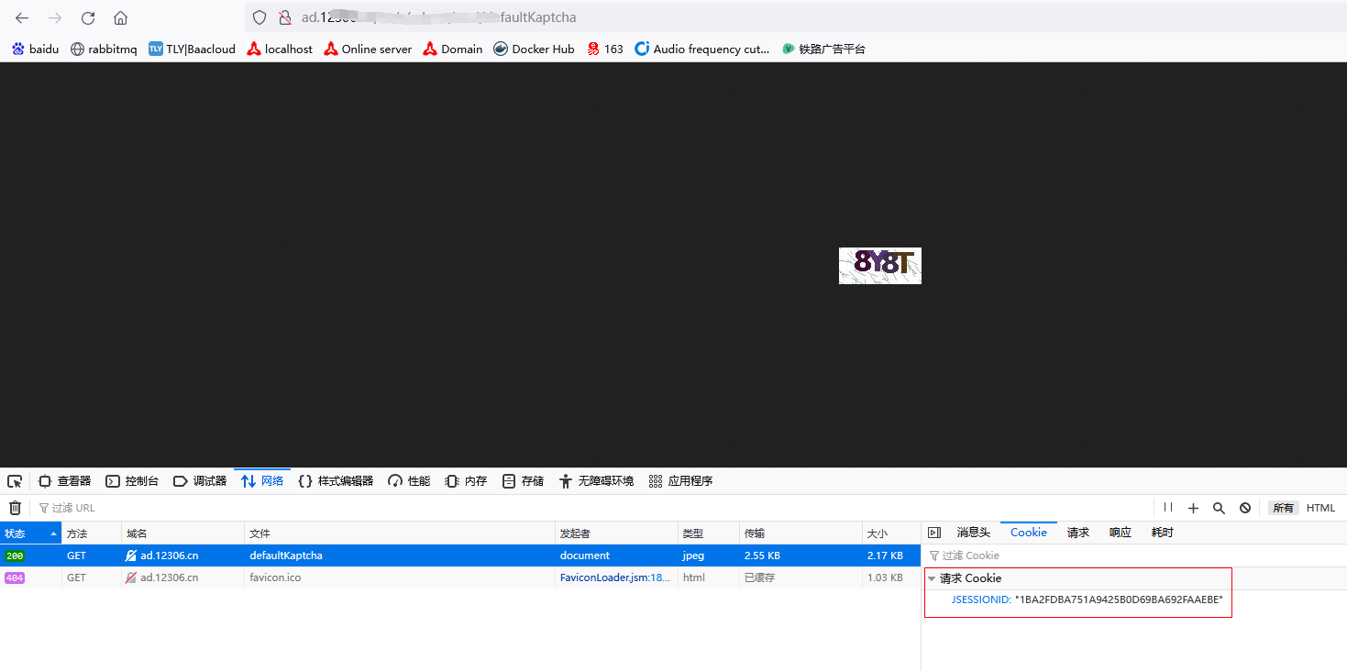Navigate to the browser home page

pos(120,17)
